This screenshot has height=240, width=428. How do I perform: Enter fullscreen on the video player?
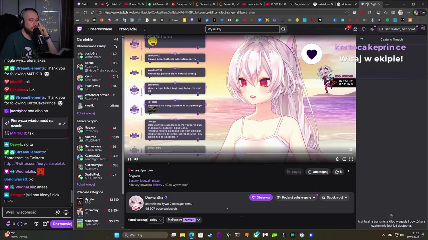tap(351, 159)
